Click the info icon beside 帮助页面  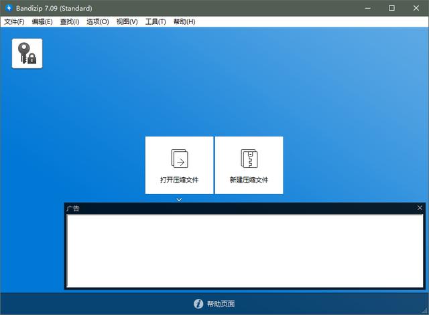tap(198, 304)
